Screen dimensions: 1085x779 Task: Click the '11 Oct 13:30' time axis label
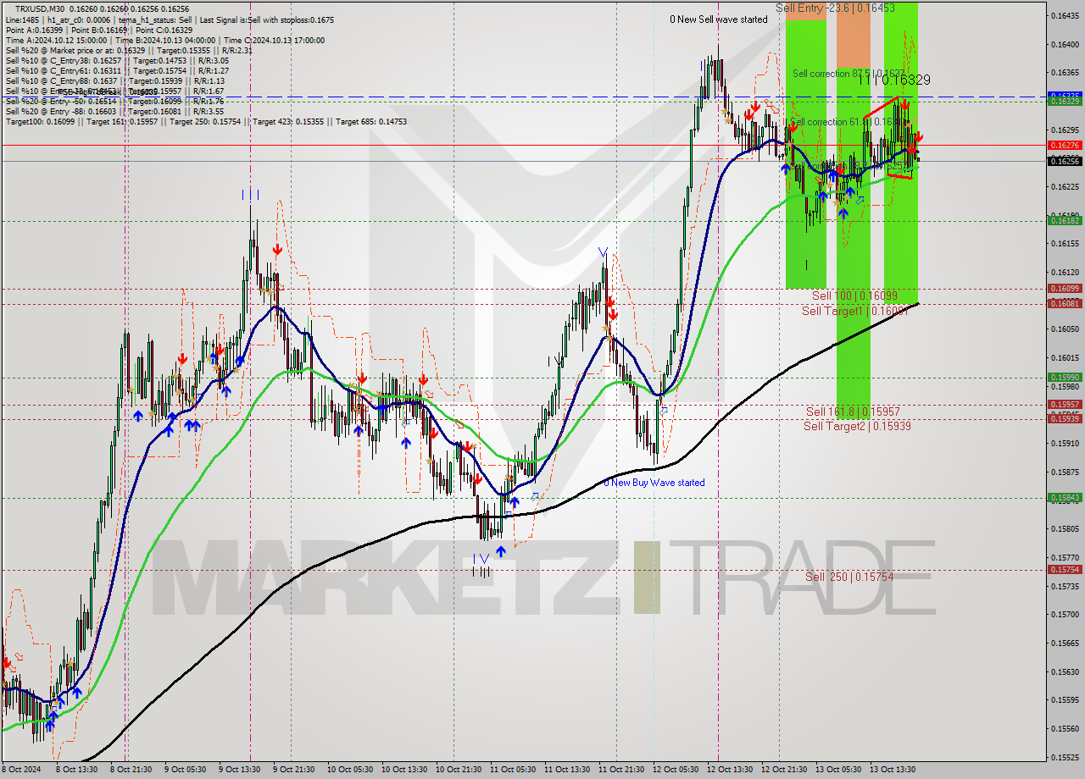click(566, 770)
